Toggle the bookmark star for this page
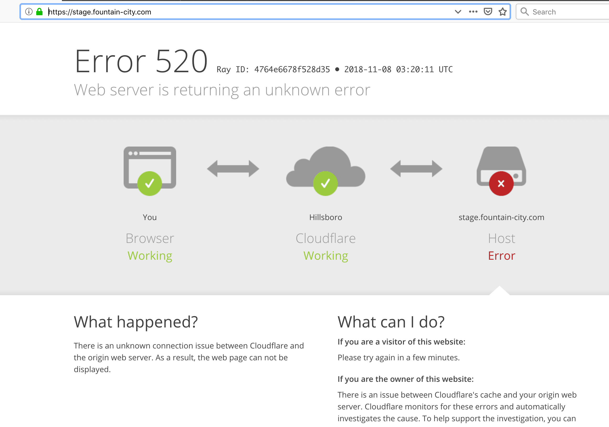 tap(502, 12)
